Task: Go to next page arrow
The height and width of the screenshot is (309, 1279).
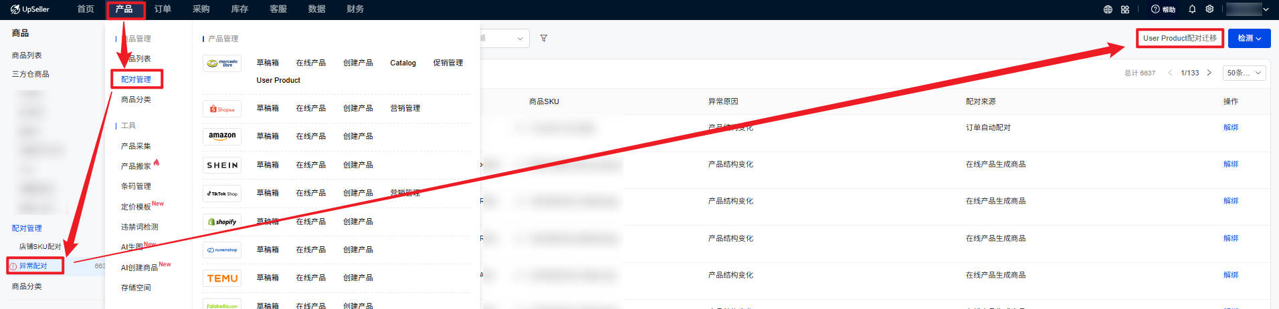Action: point(1209,73)
